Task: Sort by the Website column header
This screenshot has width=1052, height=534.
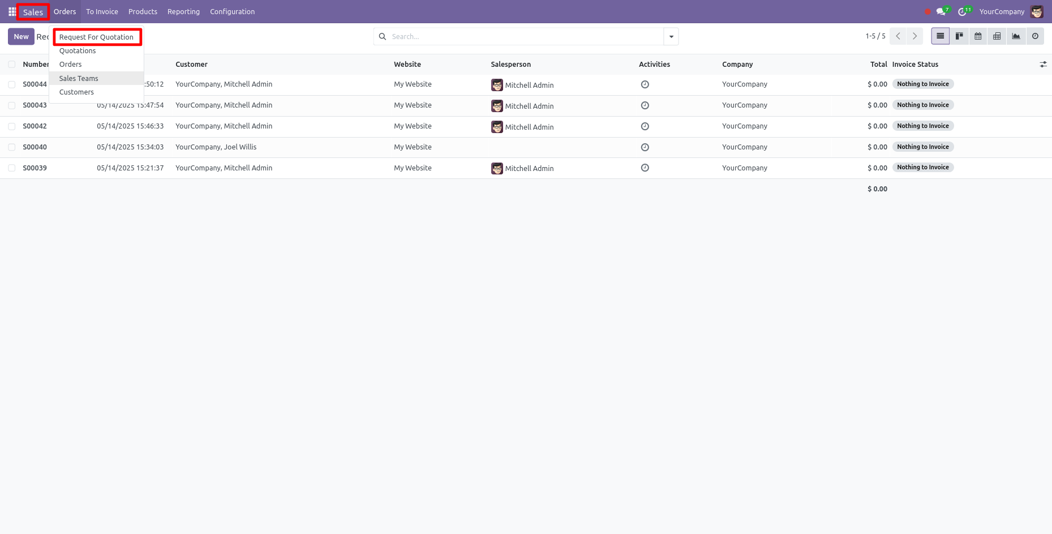Action: tap(407, 65)
